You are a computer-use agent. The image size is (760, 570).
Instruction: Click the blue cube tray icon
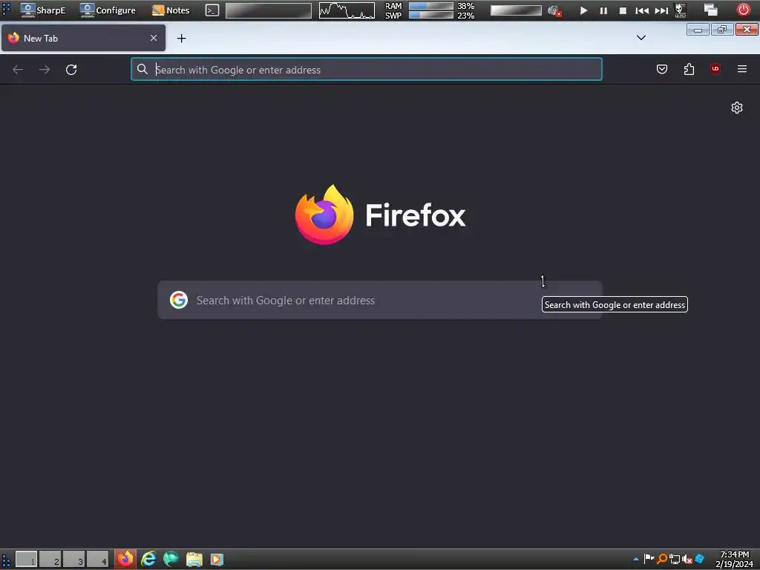tap(699, 559)
